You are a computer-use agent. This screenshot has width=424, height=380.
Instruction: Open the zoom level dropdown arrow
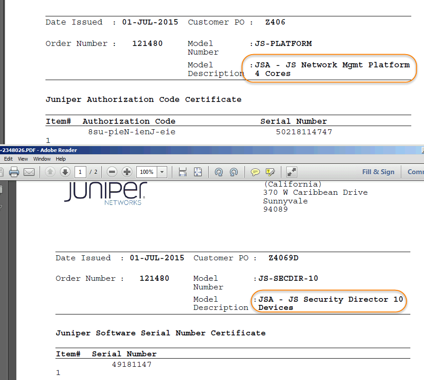pyautogui.click(x=162, y=172)
